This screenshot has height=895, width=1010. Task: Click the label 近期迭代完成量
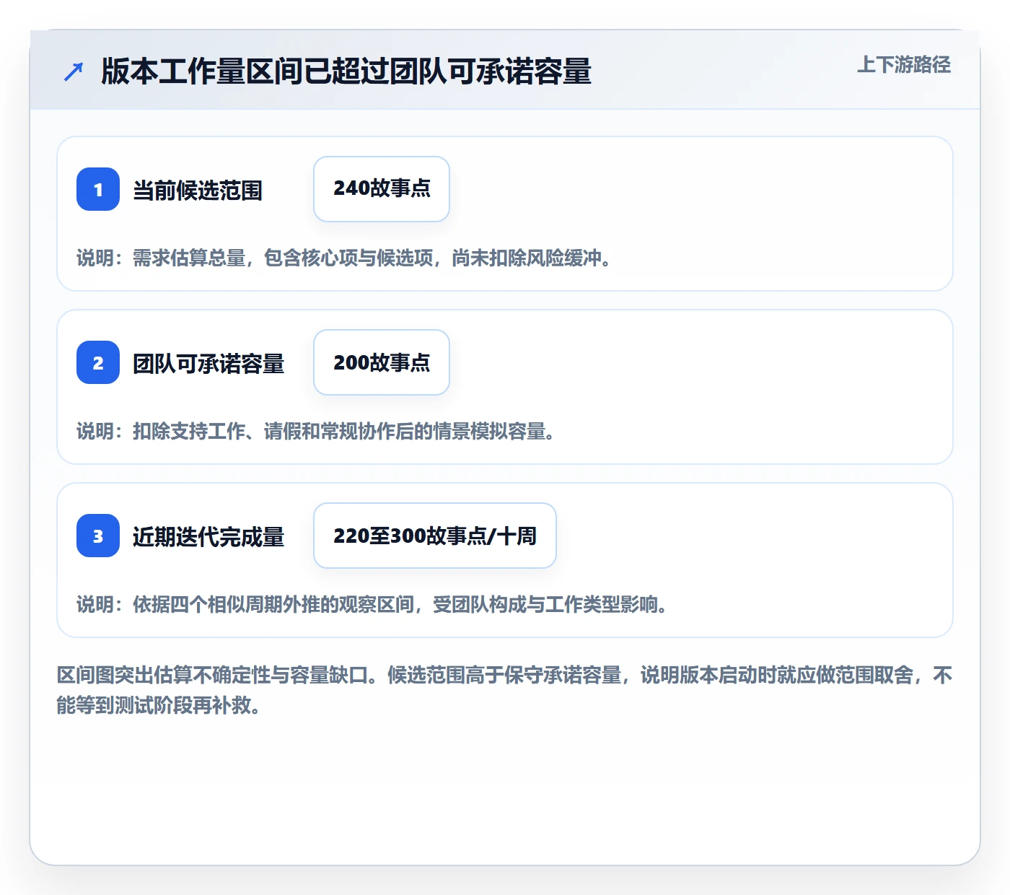tap(208, 537)
